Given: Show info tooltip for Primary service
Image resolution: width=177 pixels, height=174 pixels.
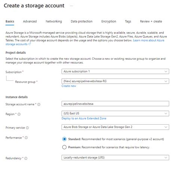Looking at the screenshot, I should 27,128.
